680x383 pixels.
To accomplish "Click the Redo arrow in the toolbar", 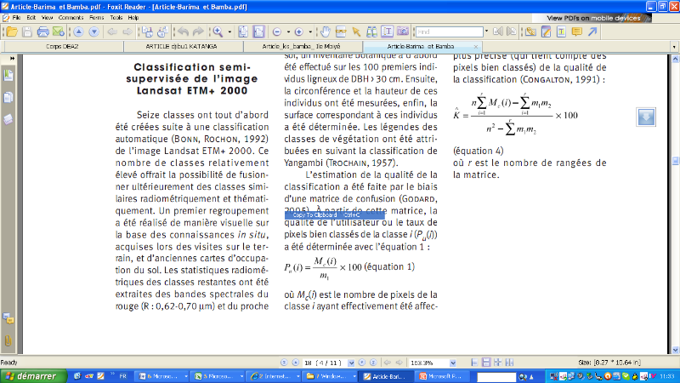I will click(198, 31).
